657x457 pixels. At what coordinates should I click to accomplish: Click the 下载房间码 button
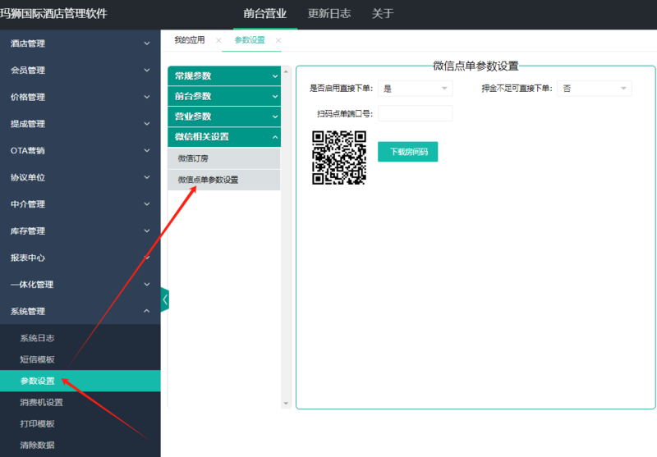coord(407,152)
